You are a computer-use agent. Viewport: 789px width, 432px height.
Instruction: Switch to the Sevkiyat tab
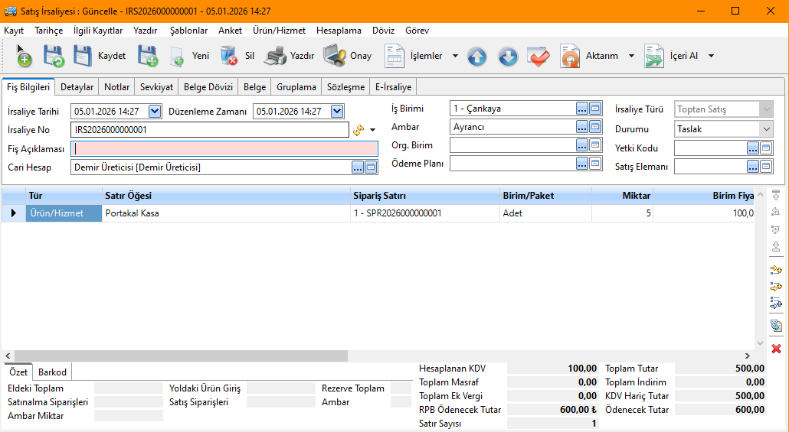coord(157,87)
